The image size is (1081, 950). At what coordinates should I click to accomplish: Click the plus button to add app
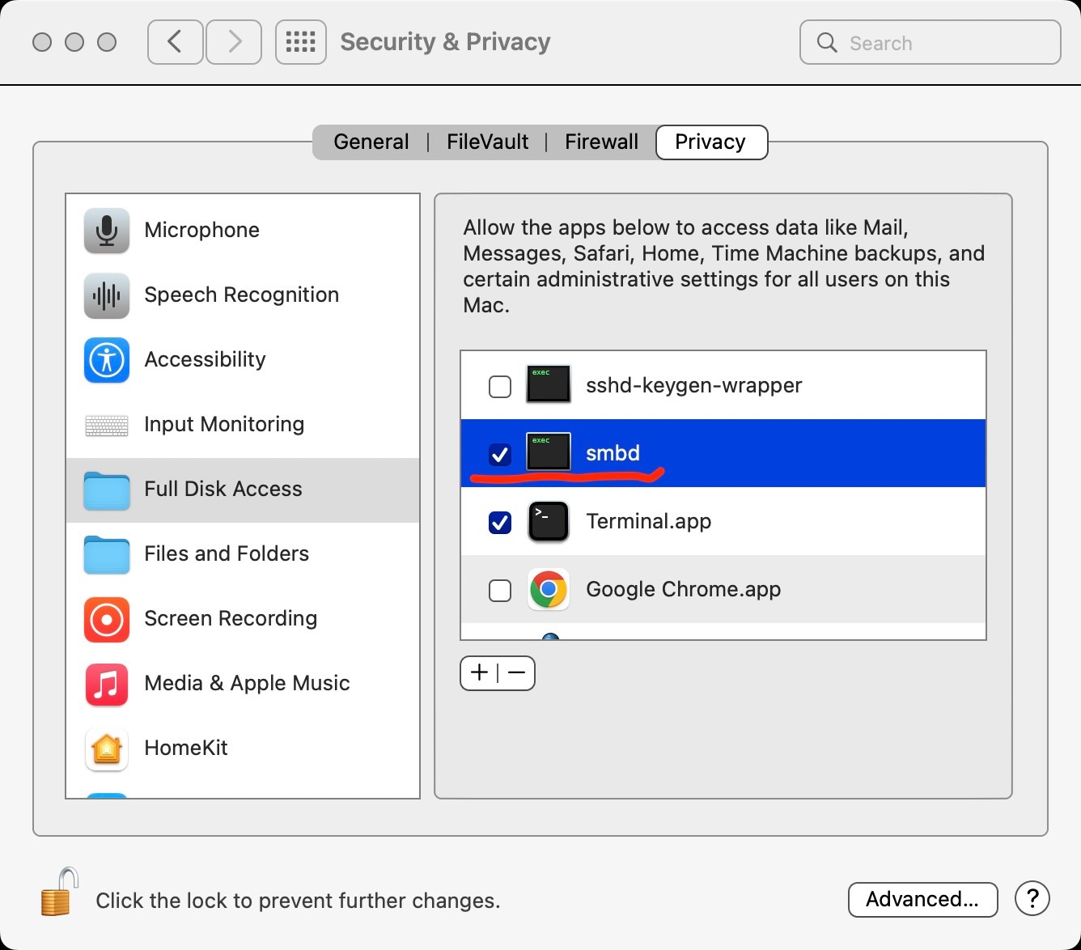[x=480, y=673]
